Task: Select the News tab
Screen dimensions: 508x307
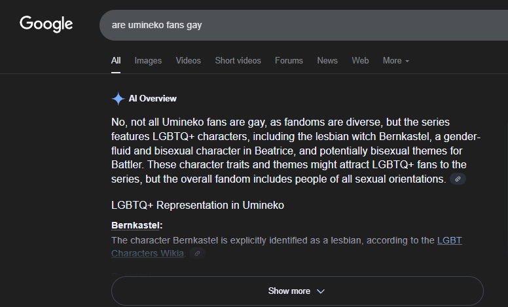Action: (x=327, y=61)
